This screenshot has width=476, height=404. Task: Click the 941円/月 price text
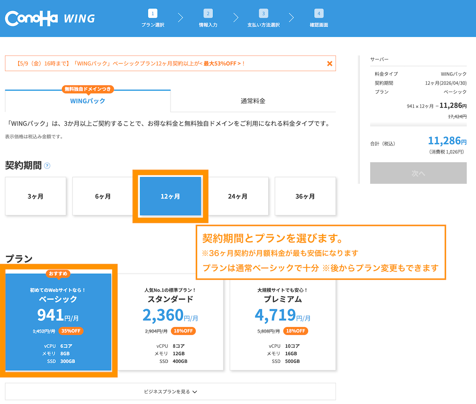(58, 315)
